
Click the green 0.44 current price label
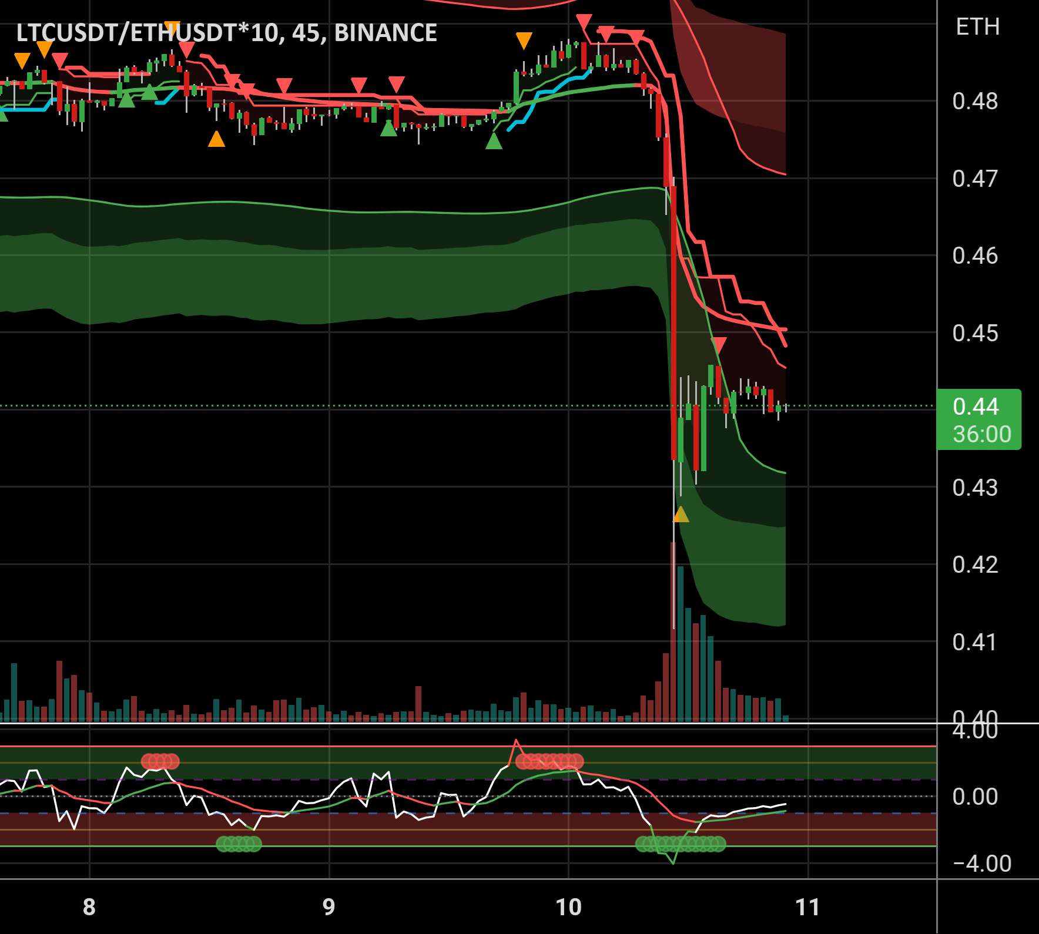coord(978,419)
